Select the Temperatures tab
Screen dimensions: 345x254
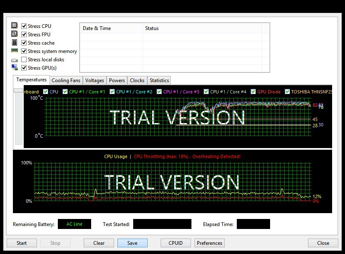(31, 80)
